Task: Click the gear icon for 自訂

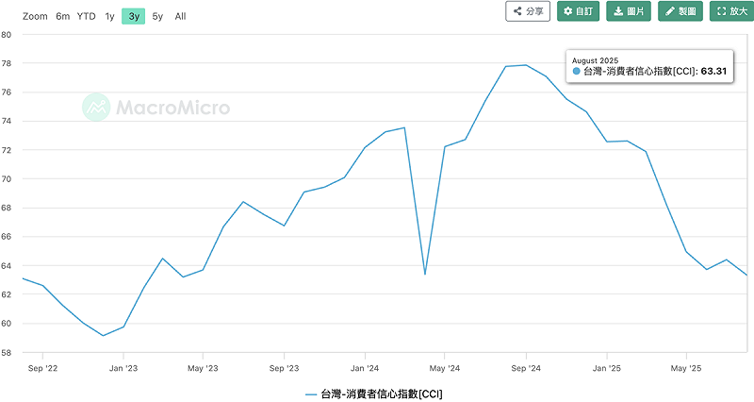Action: pyautogui.click(x=568, y=11)
